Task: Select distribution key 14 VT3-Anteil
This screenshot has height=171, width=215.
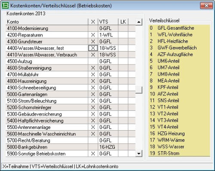Action: [x=179, y=120]
